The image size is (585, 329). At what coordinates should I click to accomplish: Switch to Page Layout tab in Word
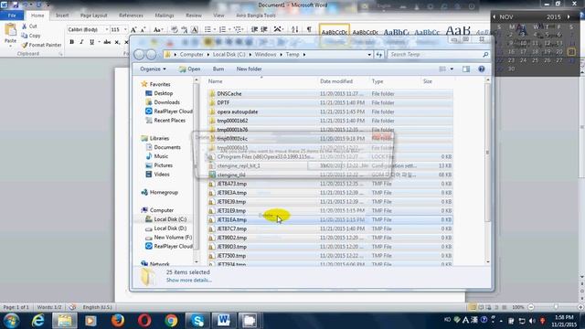tap(93, 16)
